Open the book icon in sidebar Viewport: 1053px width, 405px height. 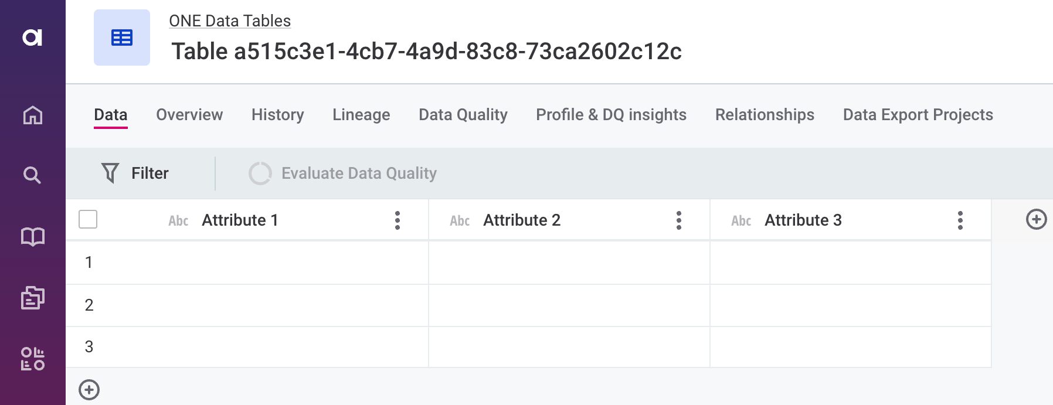(32, 237)
